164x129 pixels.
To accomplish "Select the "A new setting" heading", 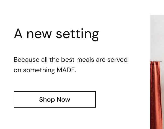I will (x=56, y=34).
